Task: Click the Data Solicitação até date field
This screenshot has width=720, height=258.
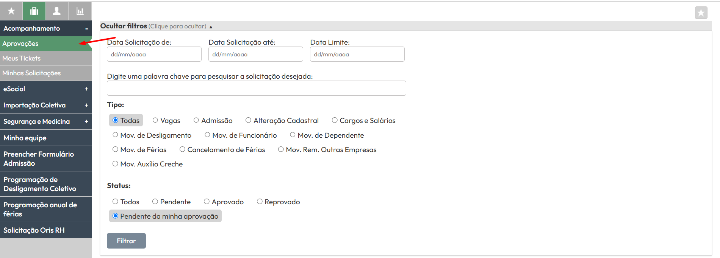Action: pos(256,54)
